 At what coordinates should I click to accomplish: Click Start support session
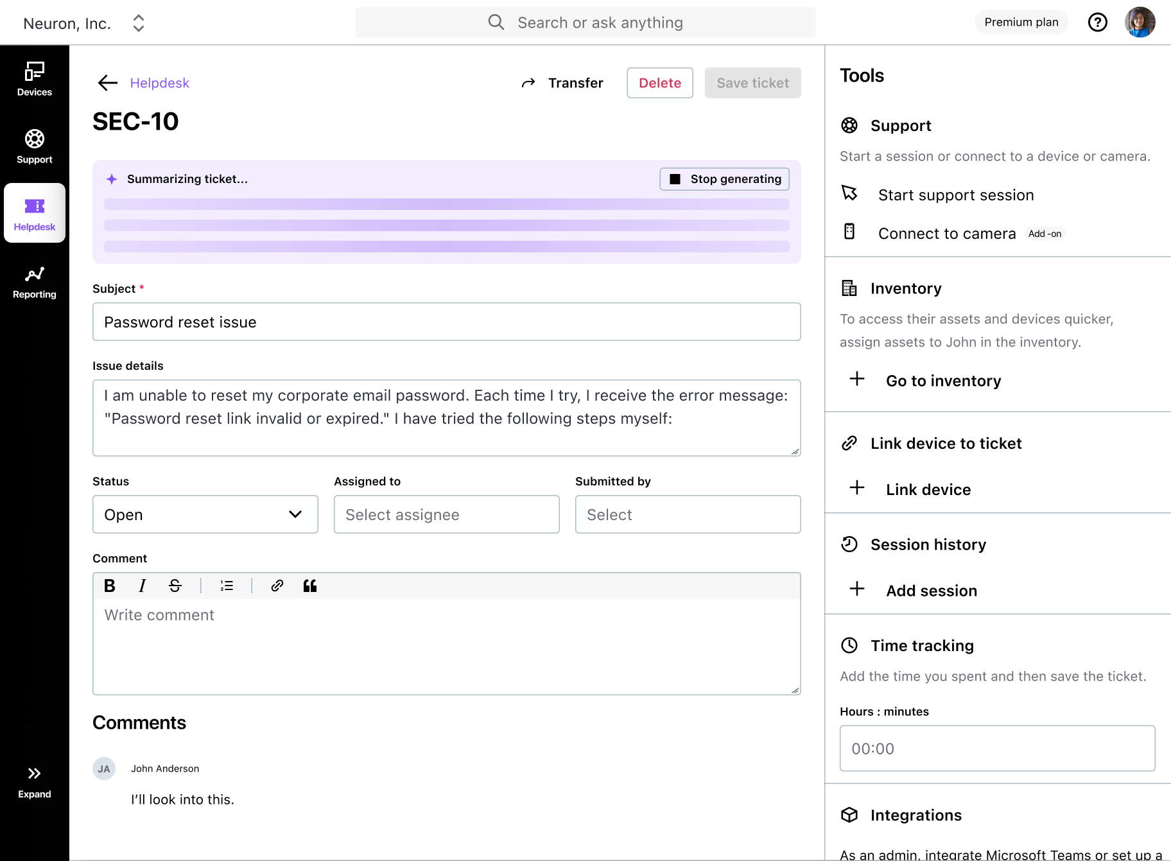click(955, 195)
